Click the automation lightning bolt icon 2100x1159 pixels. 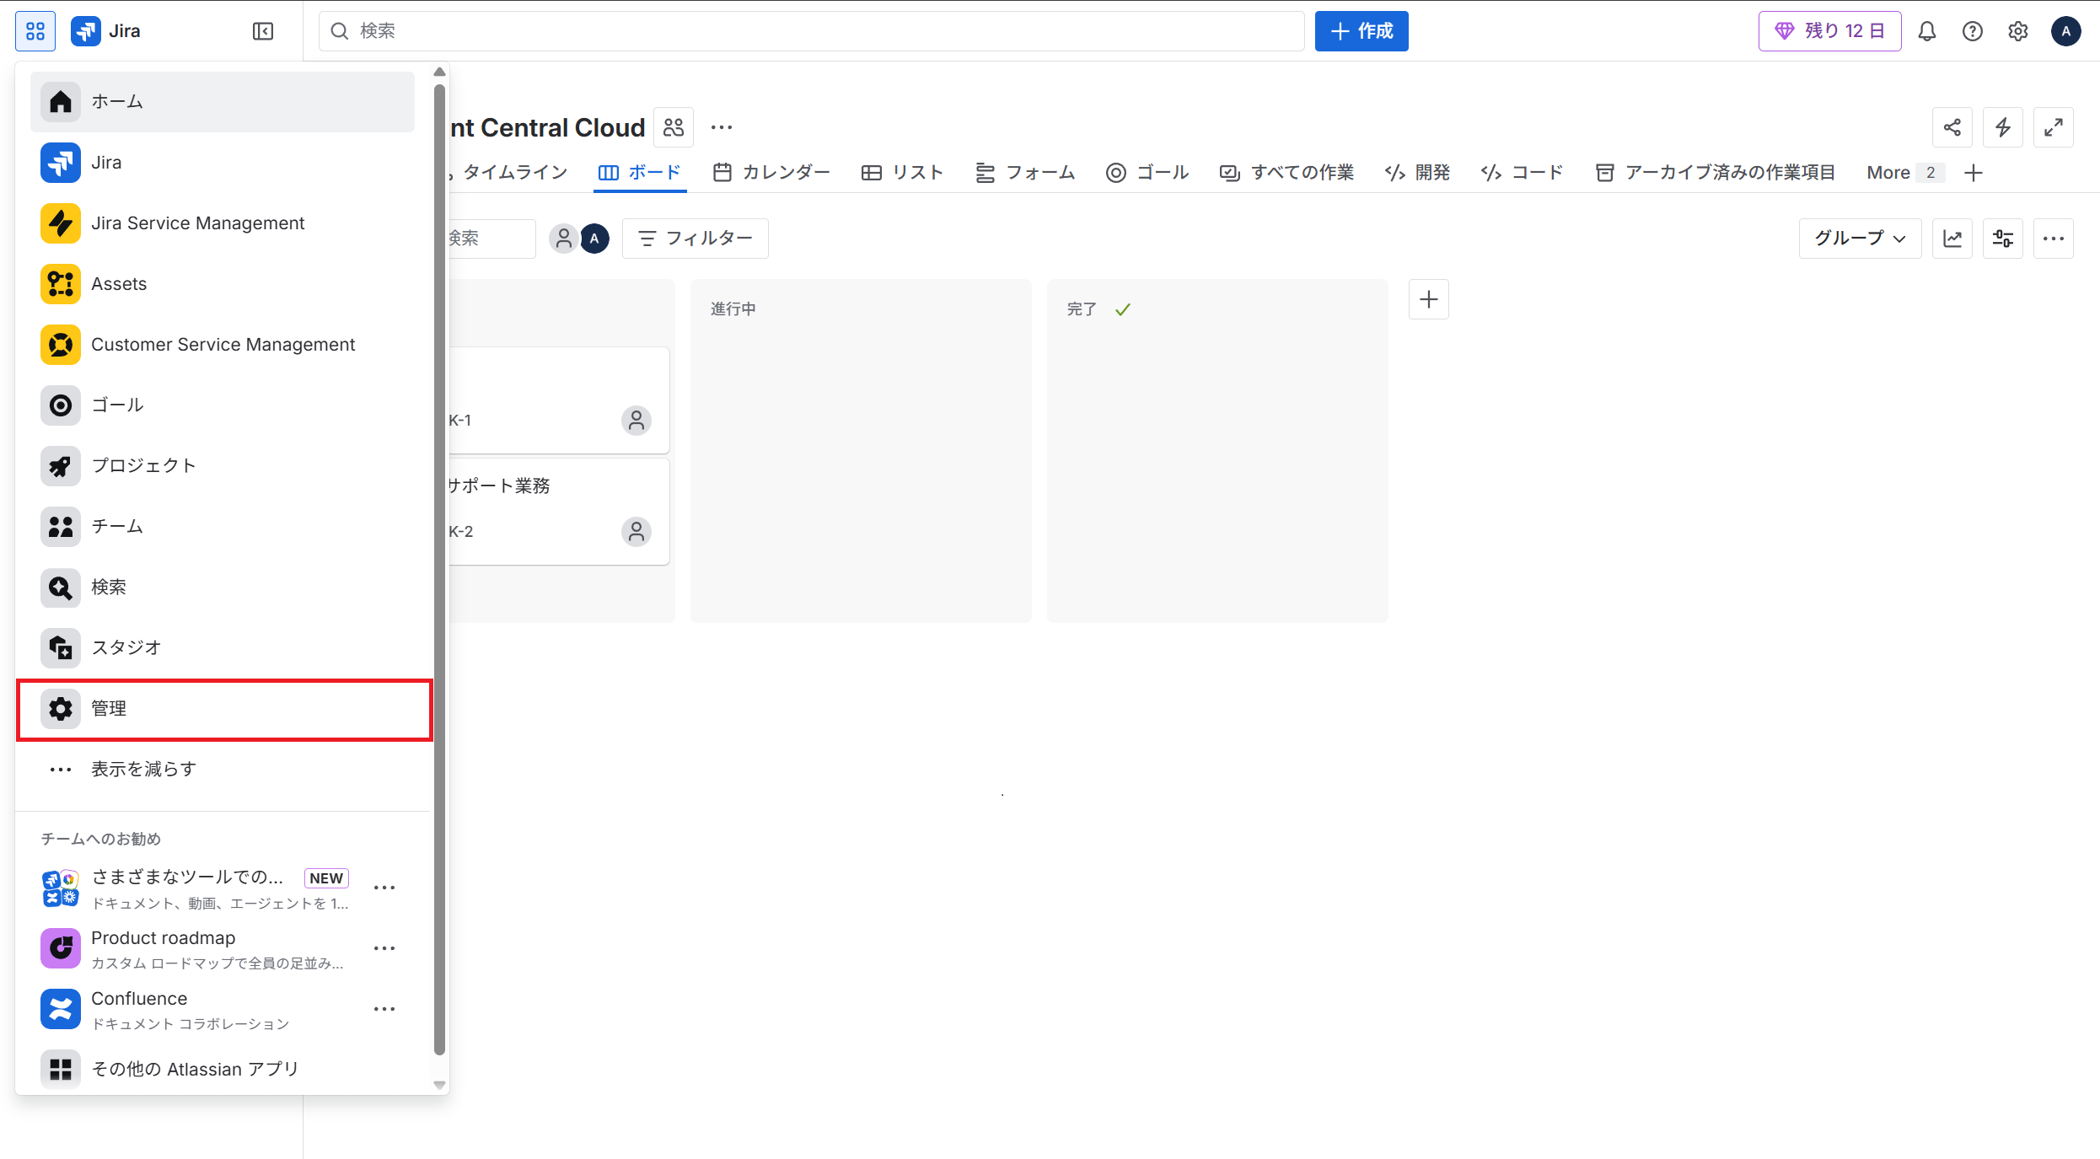point(2003,127)
